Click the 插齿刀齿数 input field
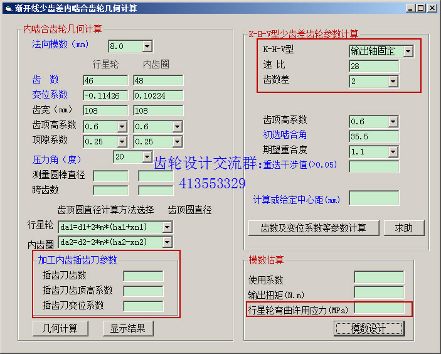441x354 pixels. [143, 276]
